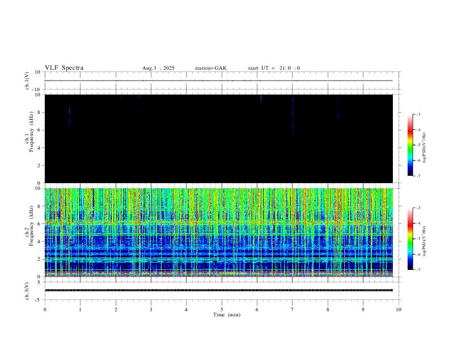Image resolution: width=449 pixels, height=347 pixels.
Task: Click the "station=GAK" header label
Action: tap(211, 68)
